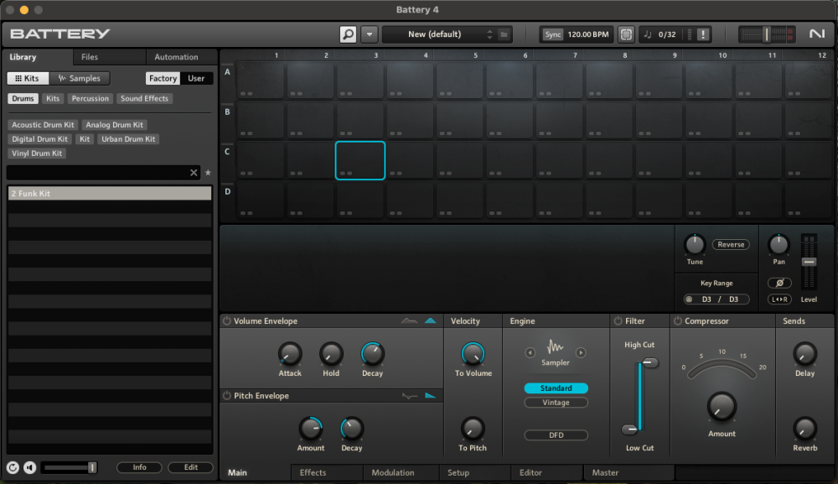
Task: Adjust the preview volume slider
Action: 70,467
